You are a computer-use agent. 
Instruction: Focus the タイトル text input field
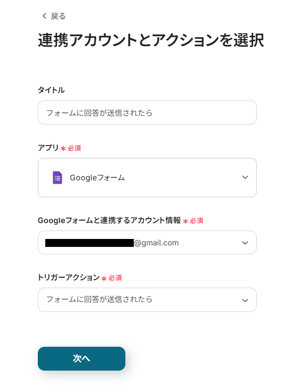[x=147, y=113]
